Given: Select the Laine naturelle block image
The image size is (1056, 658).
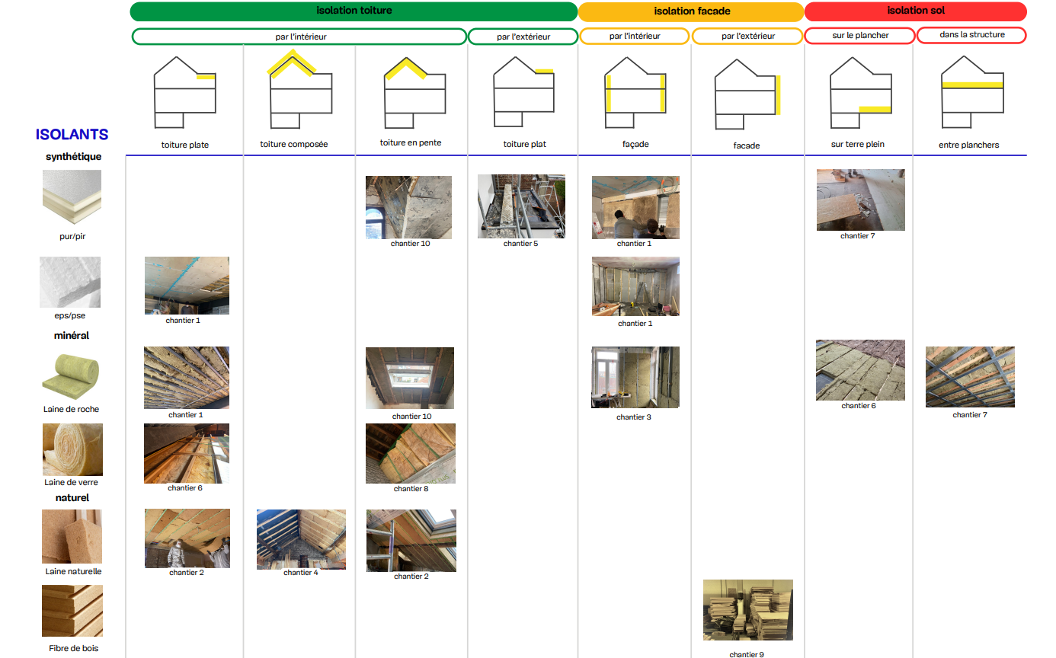Looking at the screenshot, I should tap(72, 536).
